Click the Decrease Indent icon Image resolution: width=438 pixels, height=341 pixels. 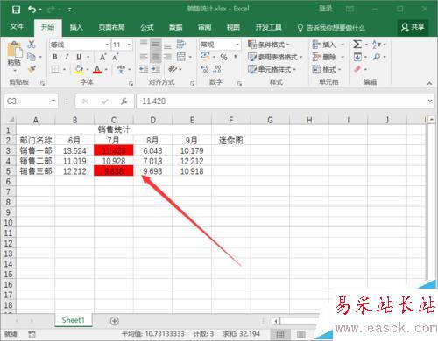(x=144, y=69)
